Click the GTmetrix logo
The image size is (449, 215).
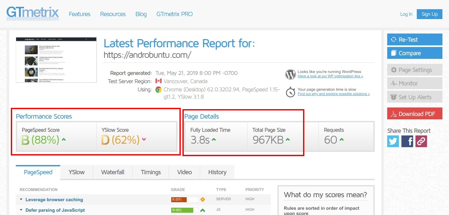(x=33, y=13)
